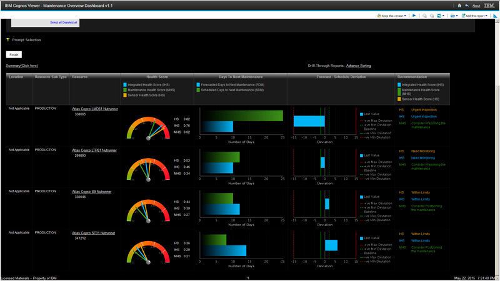Click the Recommendation column header
Image resolution: width=500 pixels, height=281 pixels.
click(412, 77)
